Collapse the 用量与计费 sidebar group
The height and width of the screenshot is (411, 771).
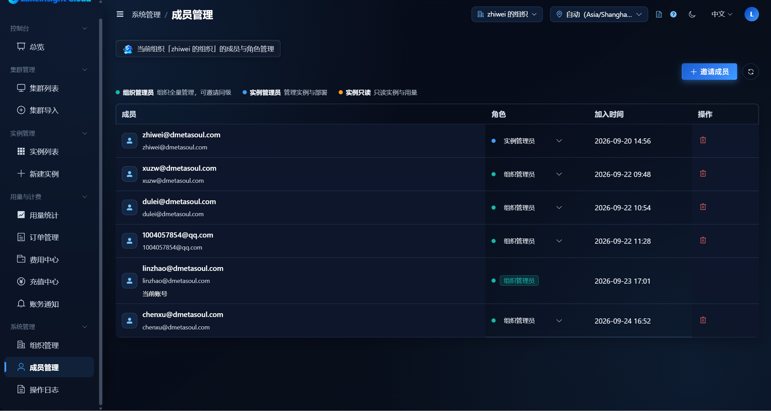pyautogui.click(x=49, y=197)
